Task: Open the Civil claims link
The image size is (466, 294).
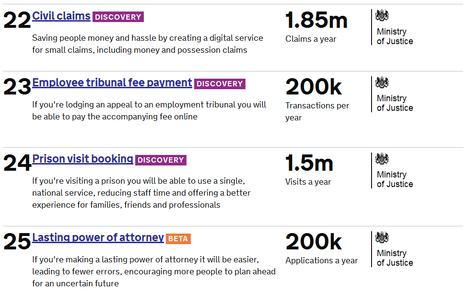Action: point(61,16)
